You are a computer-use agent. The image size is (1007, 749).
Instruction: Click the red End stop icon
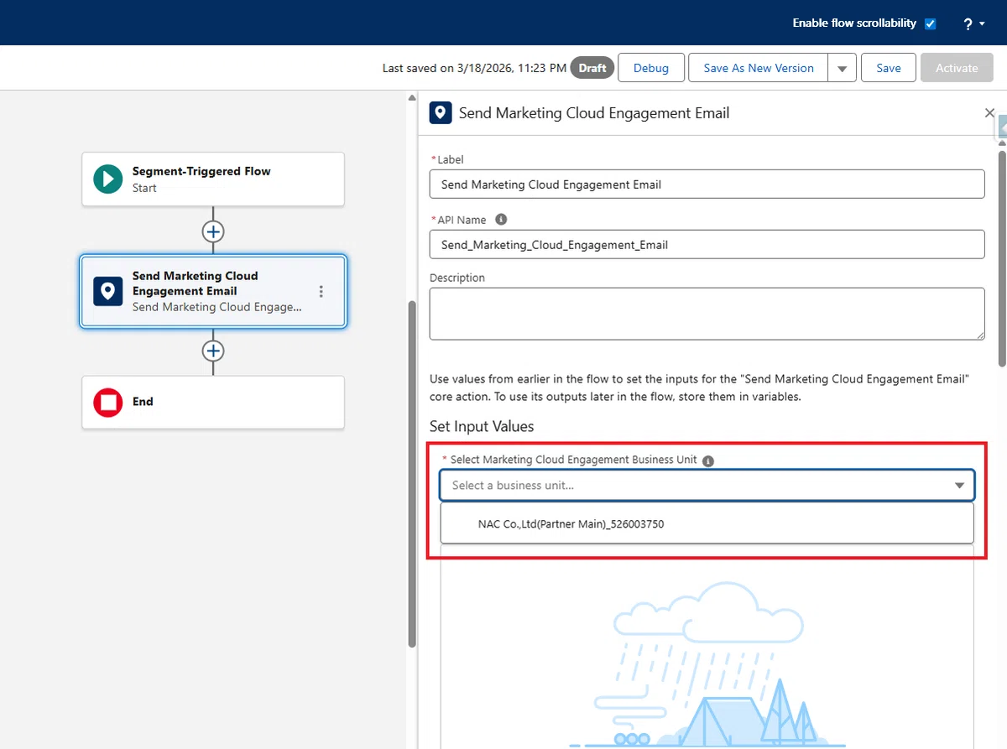click(x=108, y=403)
